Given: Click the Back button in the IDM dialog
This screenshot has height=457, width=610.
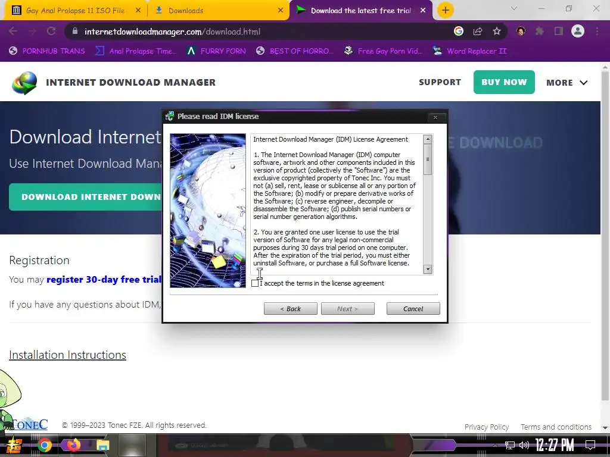Looking at the screenshot, I should tap(291, 309).
